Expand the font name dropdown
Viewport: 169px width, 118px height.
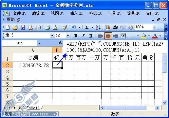click(52, 36)
